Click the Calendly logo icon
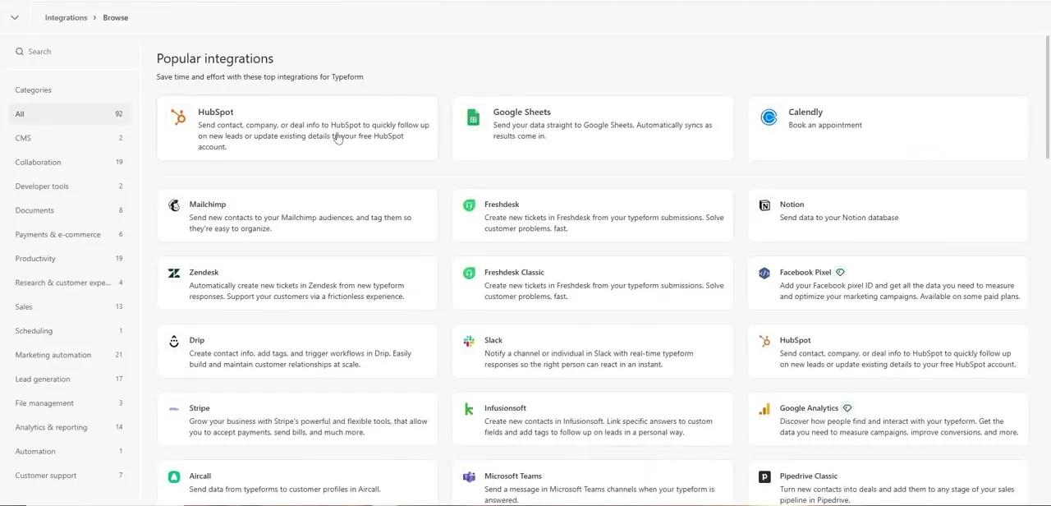This screenshot has width=1051, height=506. [769, 117]
